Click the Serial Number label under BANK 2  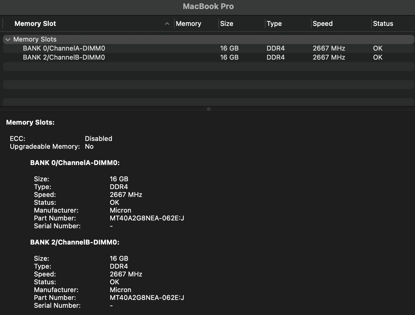point(57,305)
